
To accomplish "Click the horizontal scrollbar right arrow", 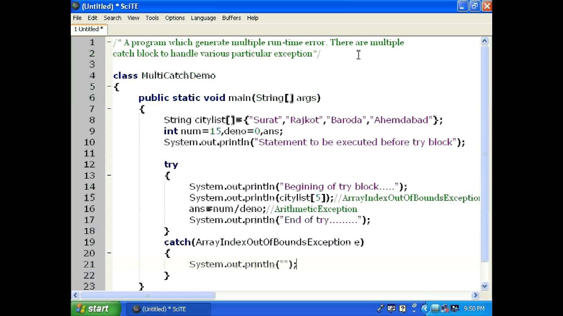I will click(475, 295).
